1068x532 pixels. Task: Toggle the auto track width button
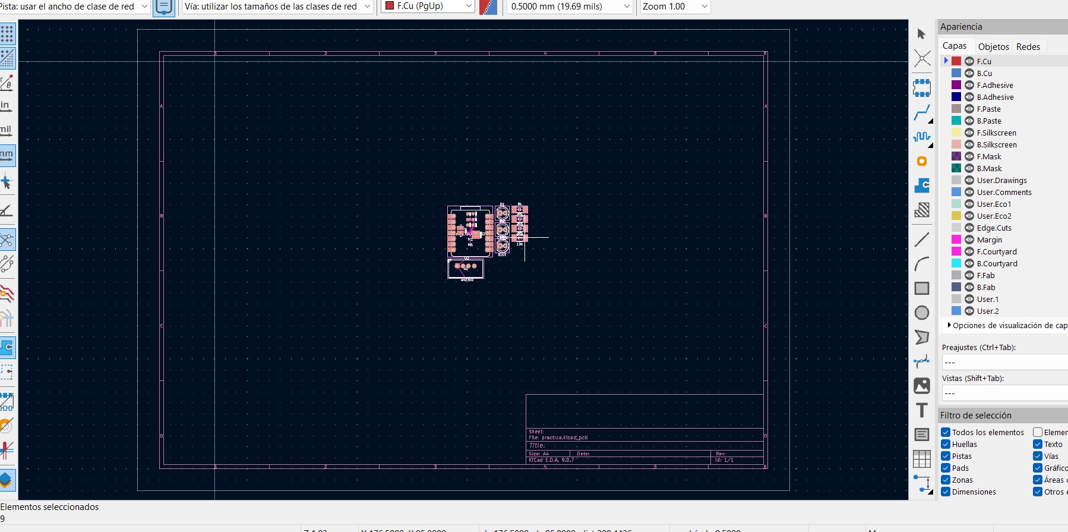[x=164, y=7]
